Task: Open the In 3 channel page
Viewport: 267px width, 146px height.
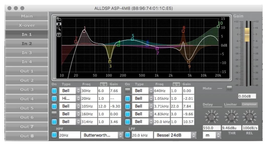Action: pyautogui.click(x=27, y=53)
